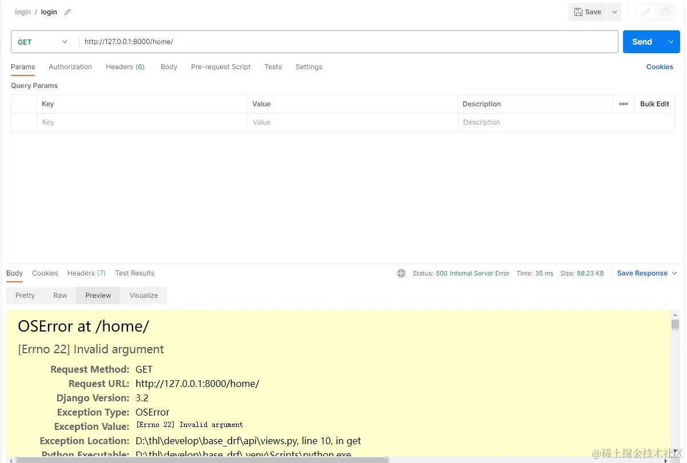Select the request Body tab
687x463 pixels.
coord(169,67)
